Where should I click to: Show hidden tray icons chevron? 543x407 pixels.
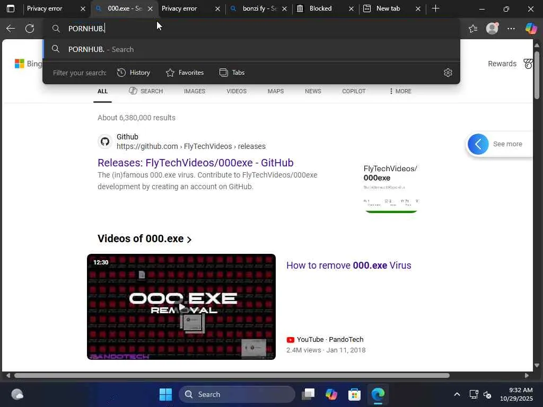coord(457,394)
